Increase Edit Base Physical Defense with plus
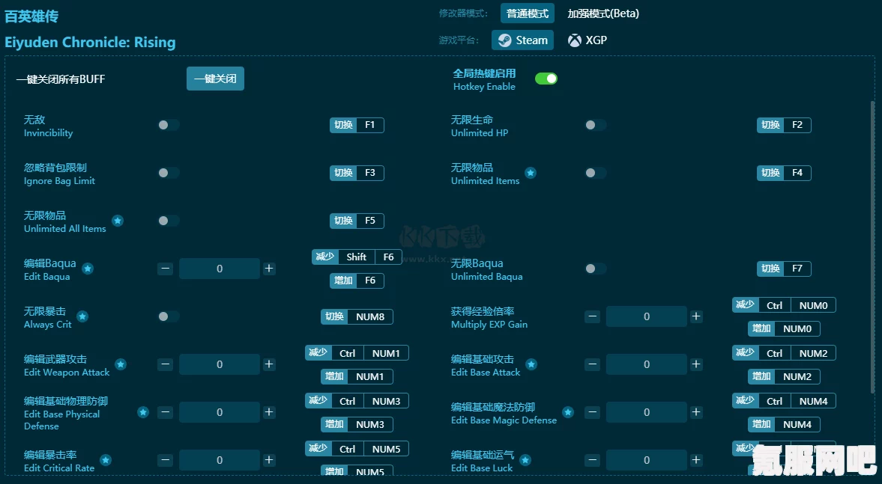This screenshot has width=882, height=484. click(269, 412)
